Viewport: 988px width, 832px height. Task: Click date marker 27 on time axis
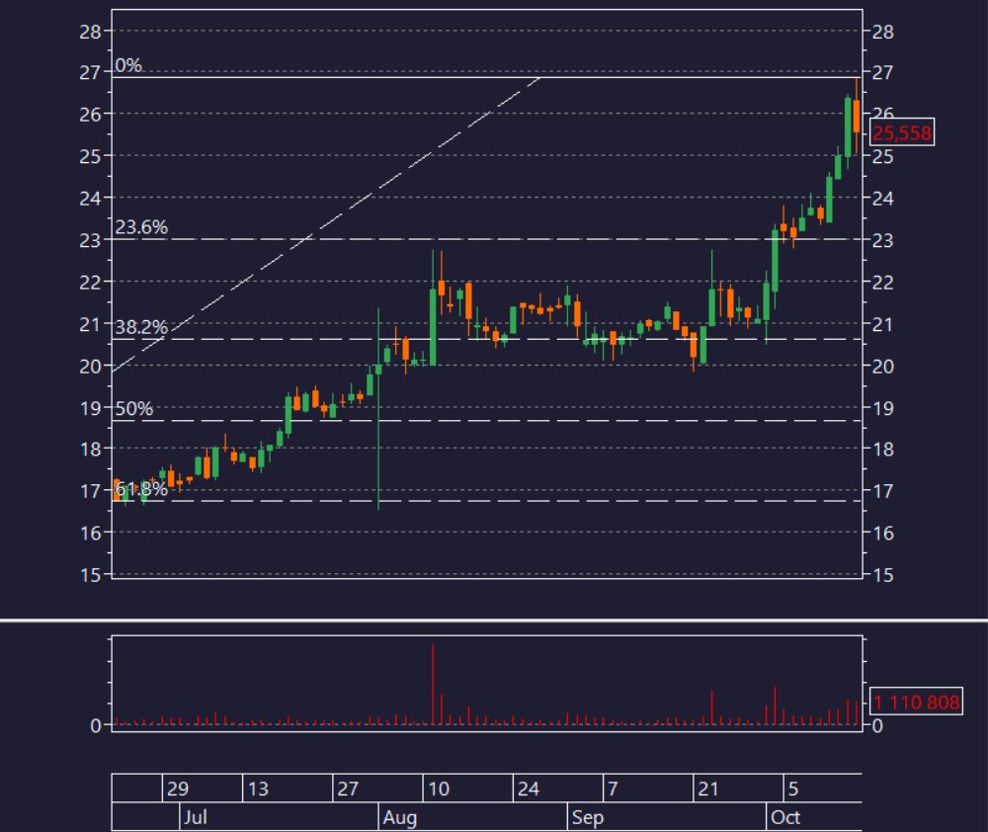[348, 789]
